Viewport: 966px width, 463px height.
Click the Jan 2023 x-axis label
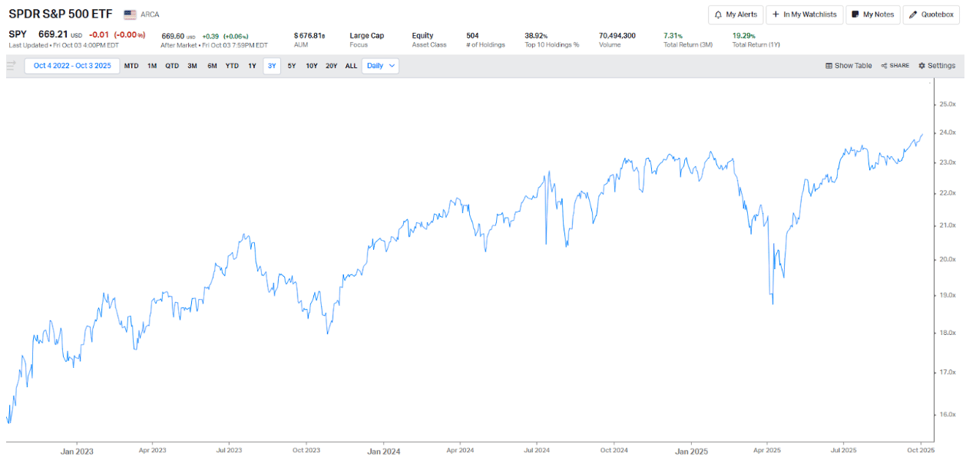tap(77, 452)
